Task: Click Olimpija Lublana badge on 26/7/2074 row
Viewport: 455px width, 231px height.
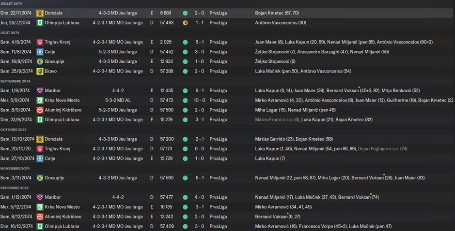Action: point(40,23)
